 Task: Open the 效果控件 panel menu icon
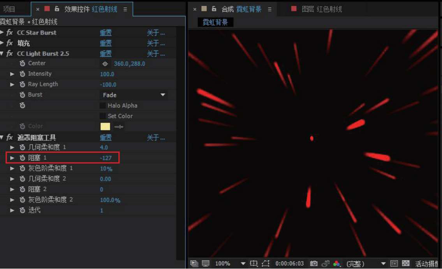coord(125,9)
